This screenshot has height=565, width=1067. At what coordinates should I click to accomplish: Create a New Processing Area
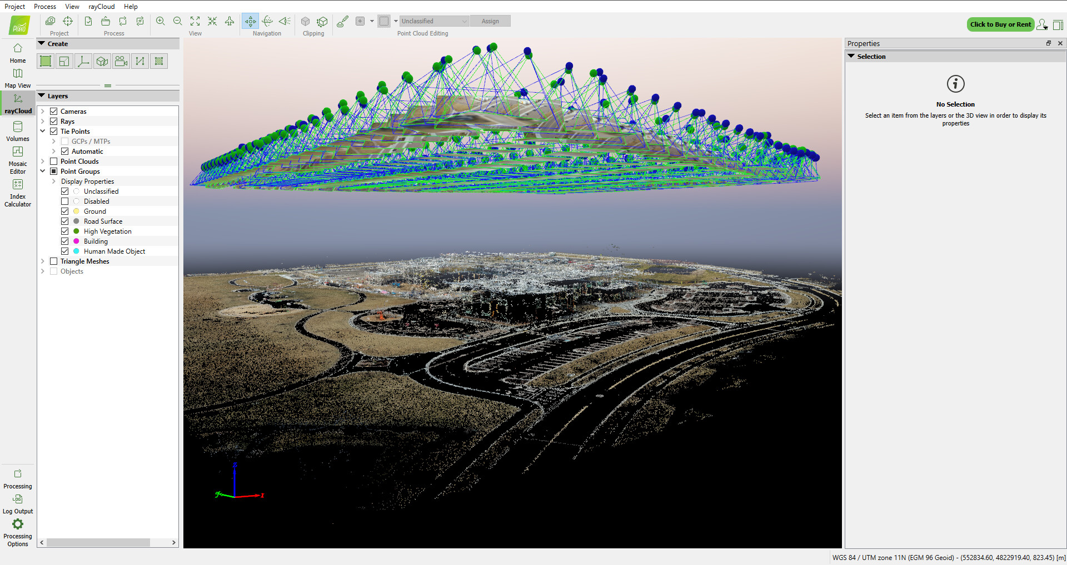pyautogui.click(x=46, y=61)
